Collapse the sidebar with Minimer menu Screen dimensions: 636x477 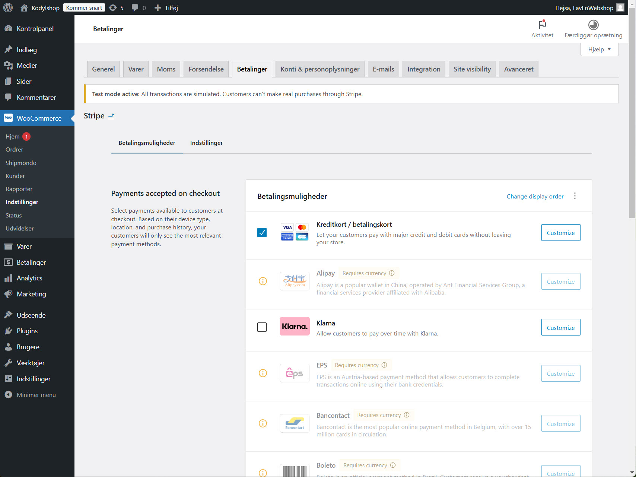(30, 395)
